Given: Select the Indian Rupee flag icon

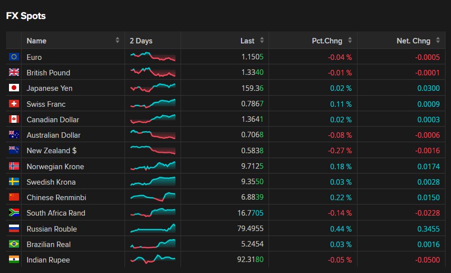Looking at the screenshot, I should coord(14,260).
